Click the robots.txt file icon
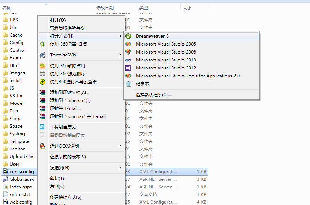 [5, 194]
